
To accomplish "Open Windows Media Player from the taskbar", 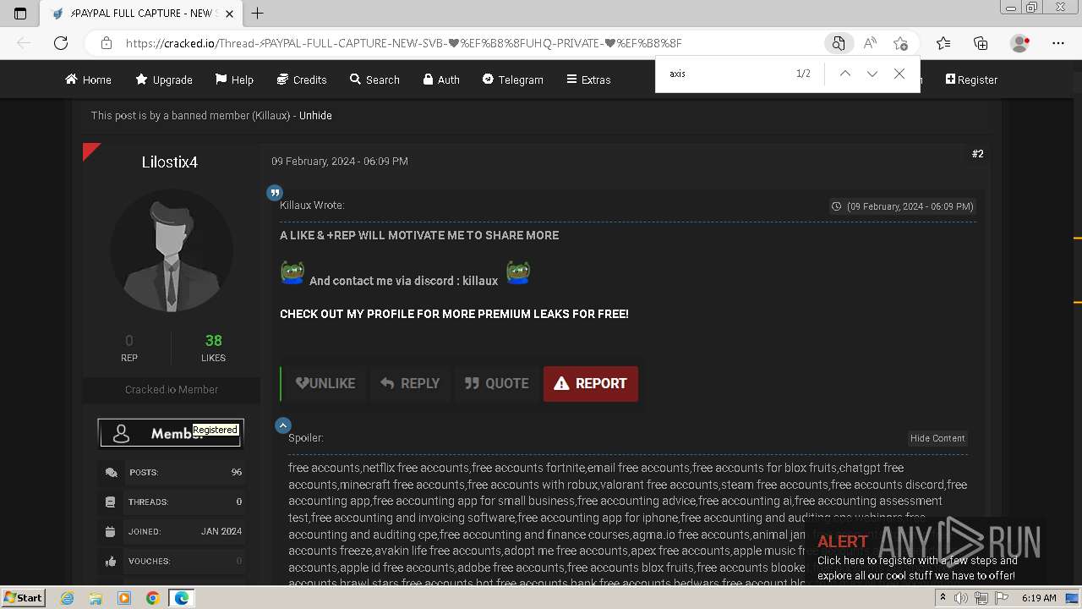I will [124, 598].
